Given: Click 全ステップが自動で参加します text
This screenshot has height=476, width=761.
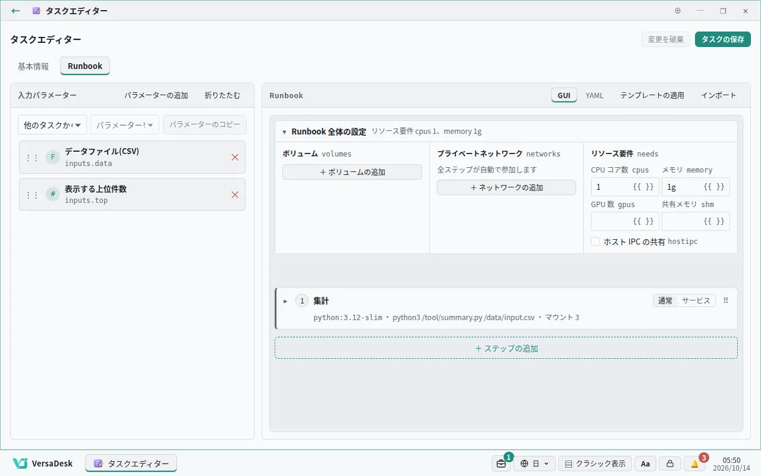Looking at the screenshot, I should [487, 170].
